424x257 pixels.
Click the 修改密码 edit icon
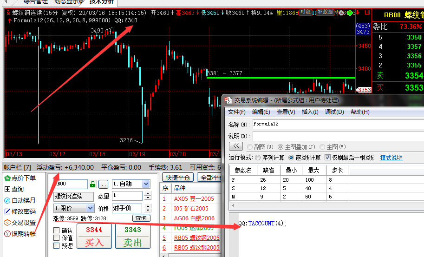pos(7,211)
